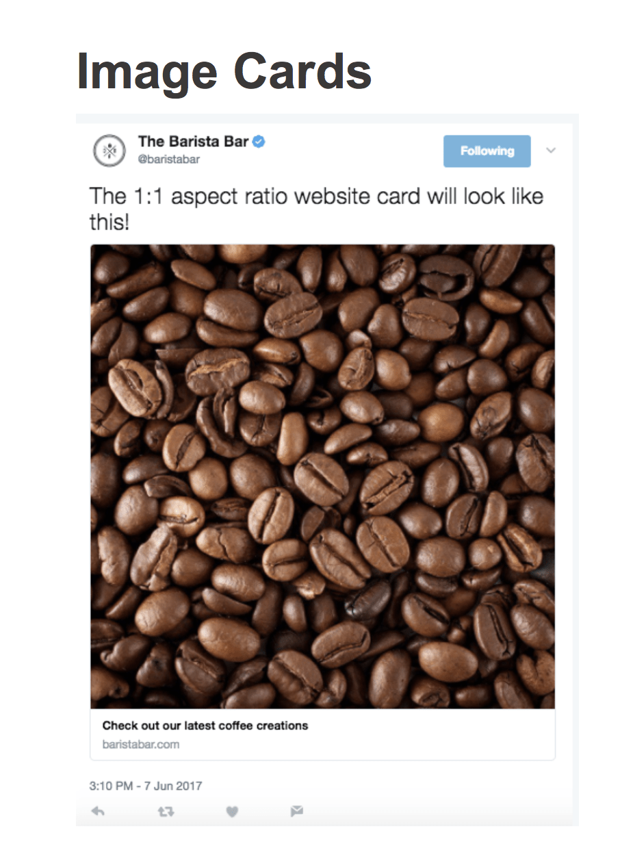Click the white footer of website card
Screen dimensions: 620x857
(x=322, y=734)
